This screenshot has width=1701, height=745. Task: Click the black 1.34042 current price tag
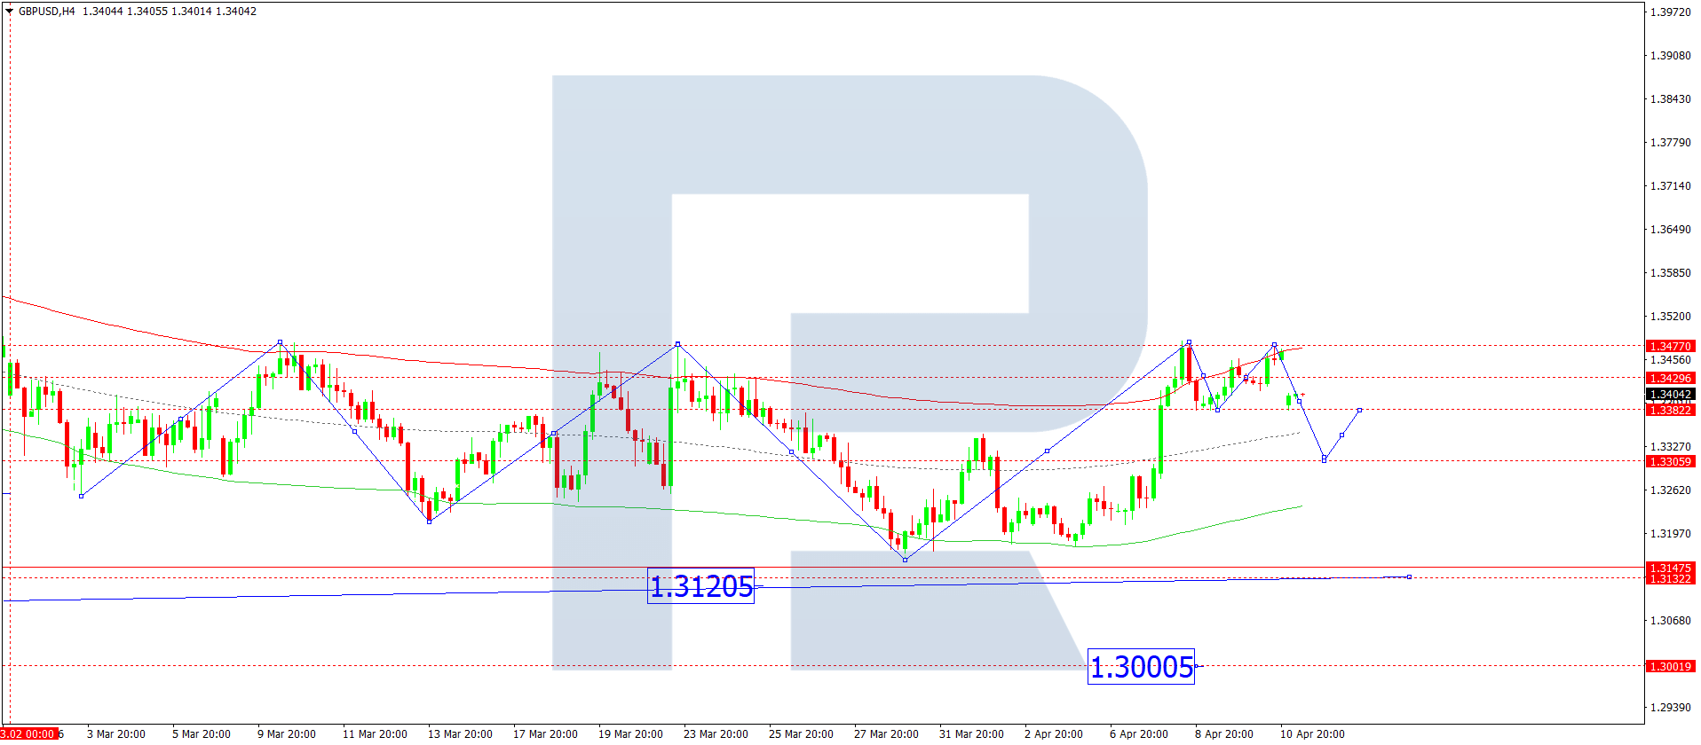(1670, 395)
